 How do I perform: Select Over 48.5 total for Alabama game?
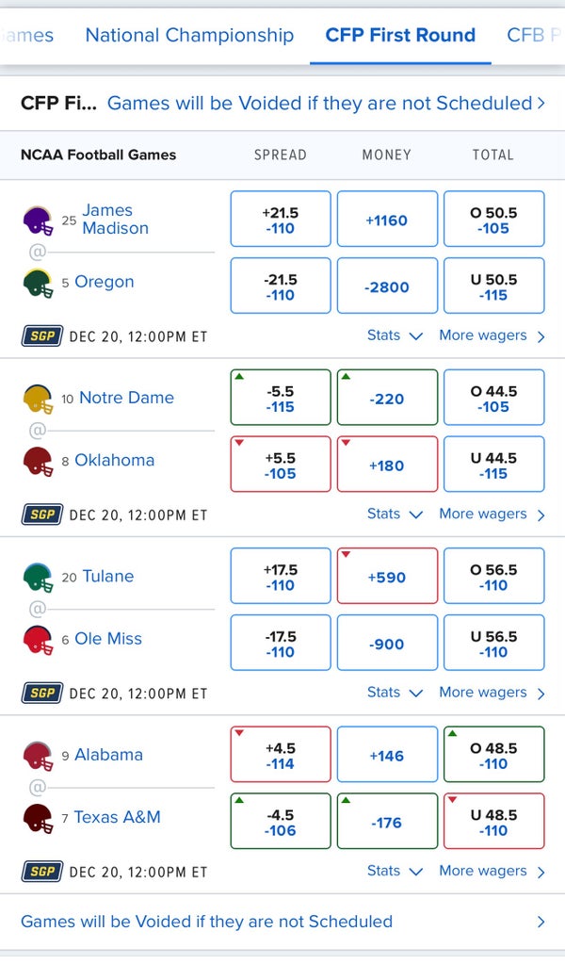pos(493,755)
